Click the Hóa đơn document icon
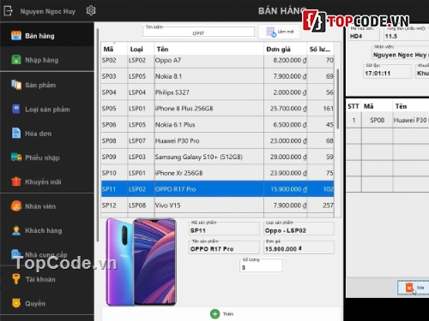429x321 pixels. pos(16,134)
